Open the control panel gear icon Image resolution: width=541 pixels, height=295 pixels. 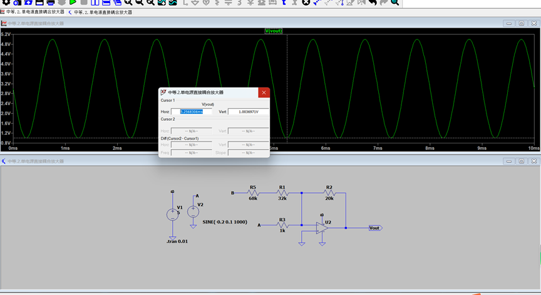[x=6, y=3]
